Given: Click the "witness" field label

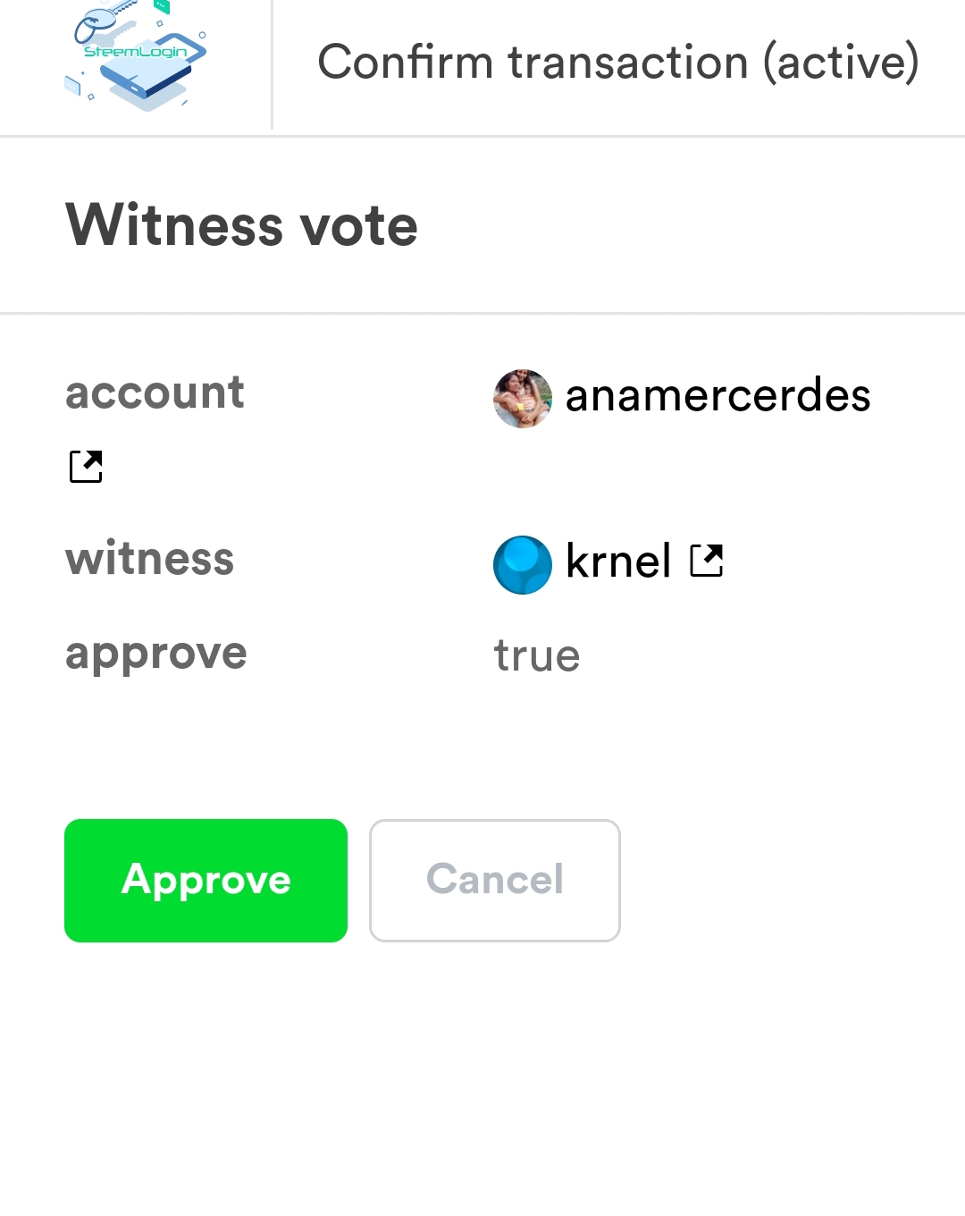Looking at the screenshot, I should [x=149, y=559].
